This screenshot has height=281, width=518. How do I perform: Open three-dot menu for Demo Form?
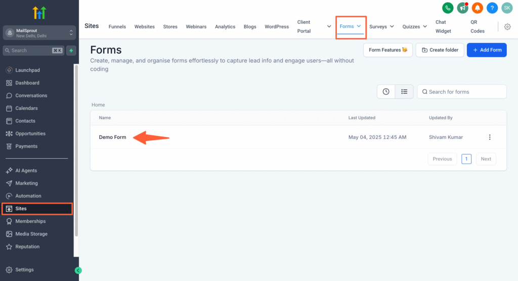(489, 137)
